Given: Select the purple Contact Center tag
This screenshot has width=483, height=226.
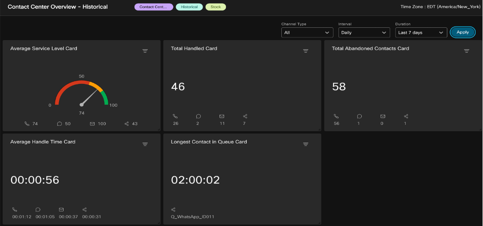Looking at the screenshot, I should (x=154, y=7).
